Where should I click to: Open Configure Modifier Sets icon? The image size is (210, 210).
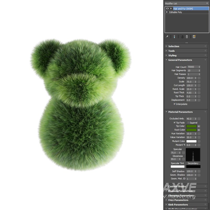pos(194,36)
